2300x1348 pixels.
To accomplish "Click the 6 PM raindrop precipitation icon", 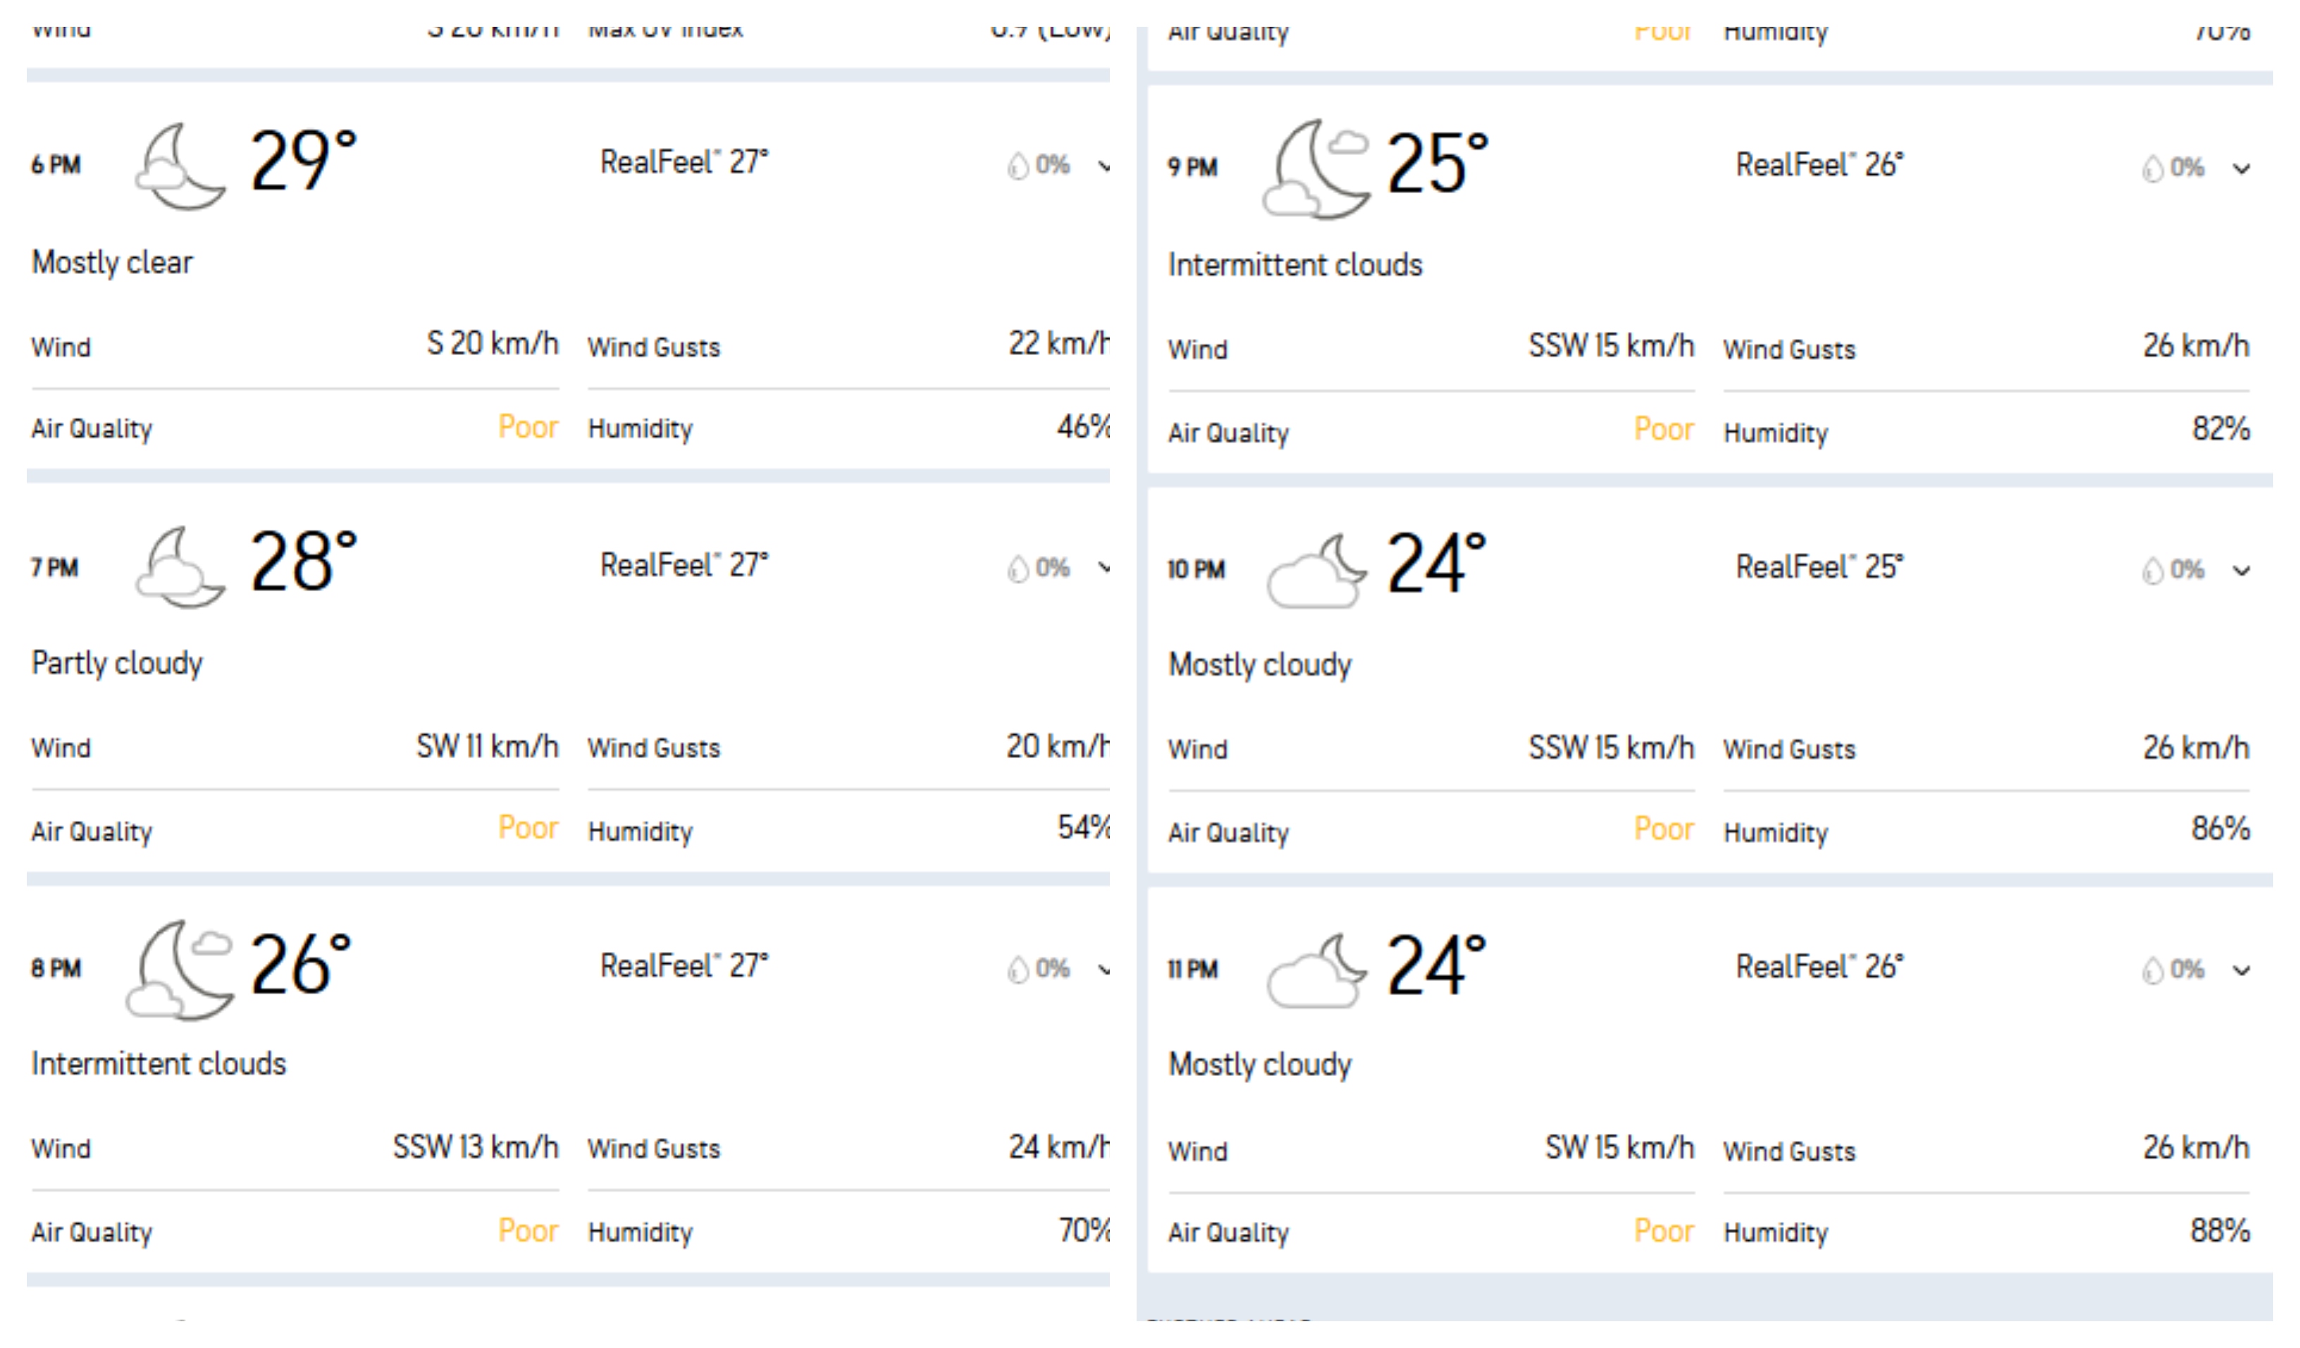I will 1017,166.
